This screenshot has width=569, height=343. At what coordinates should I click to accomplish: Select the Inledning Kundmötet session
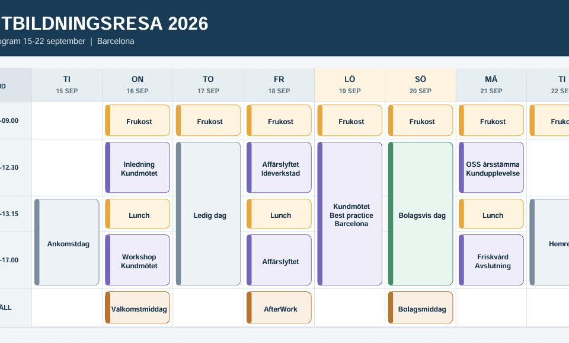[x=138, y=167]
